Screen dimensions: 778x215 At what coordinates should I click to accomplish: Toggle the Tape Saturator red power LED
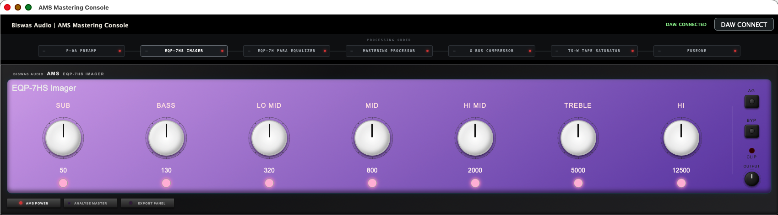click(x=632, y=51)
